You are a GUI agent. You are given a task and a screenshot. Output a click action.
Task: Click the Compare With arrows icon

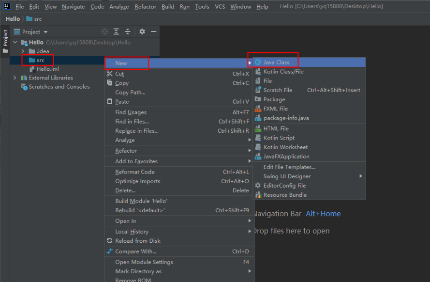110,251
